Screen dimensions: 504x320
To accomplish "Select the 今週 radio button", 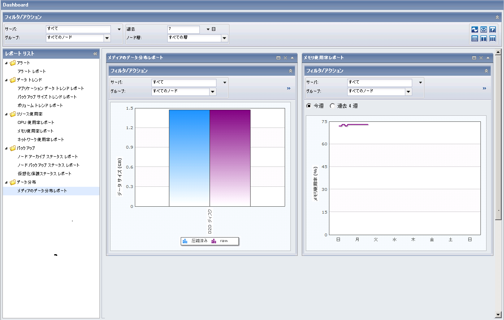I will (x=309, y=106).
